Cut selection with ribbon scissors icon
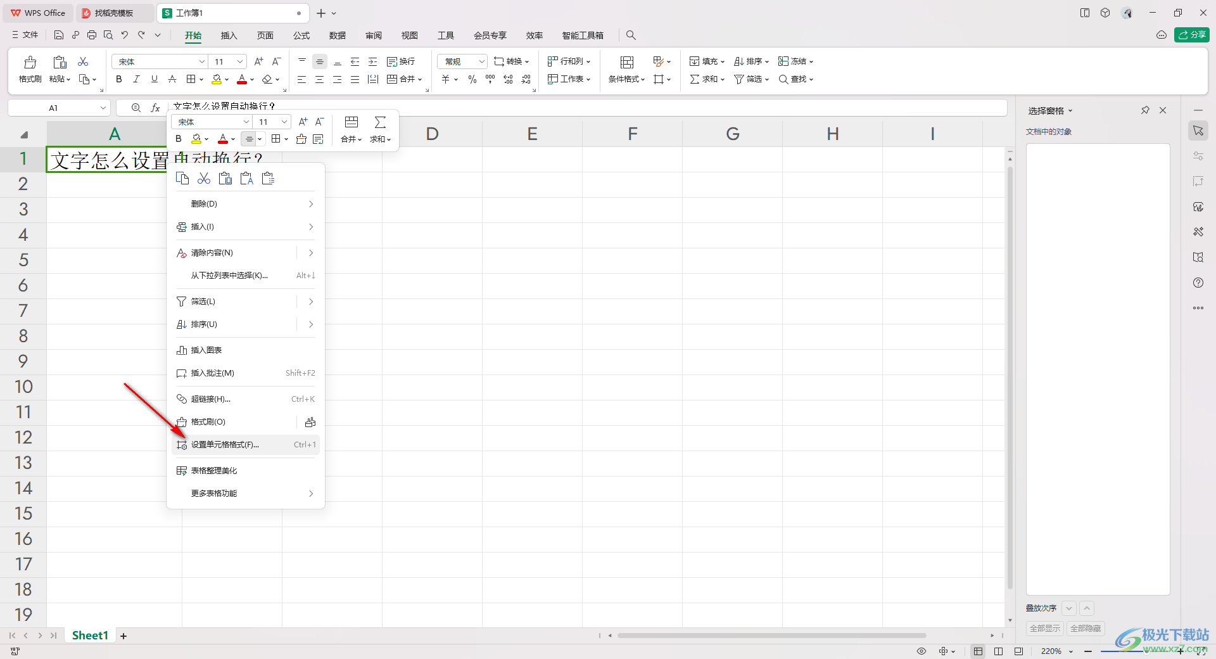This screenshot has height=659, width=1216. [83, 61]
